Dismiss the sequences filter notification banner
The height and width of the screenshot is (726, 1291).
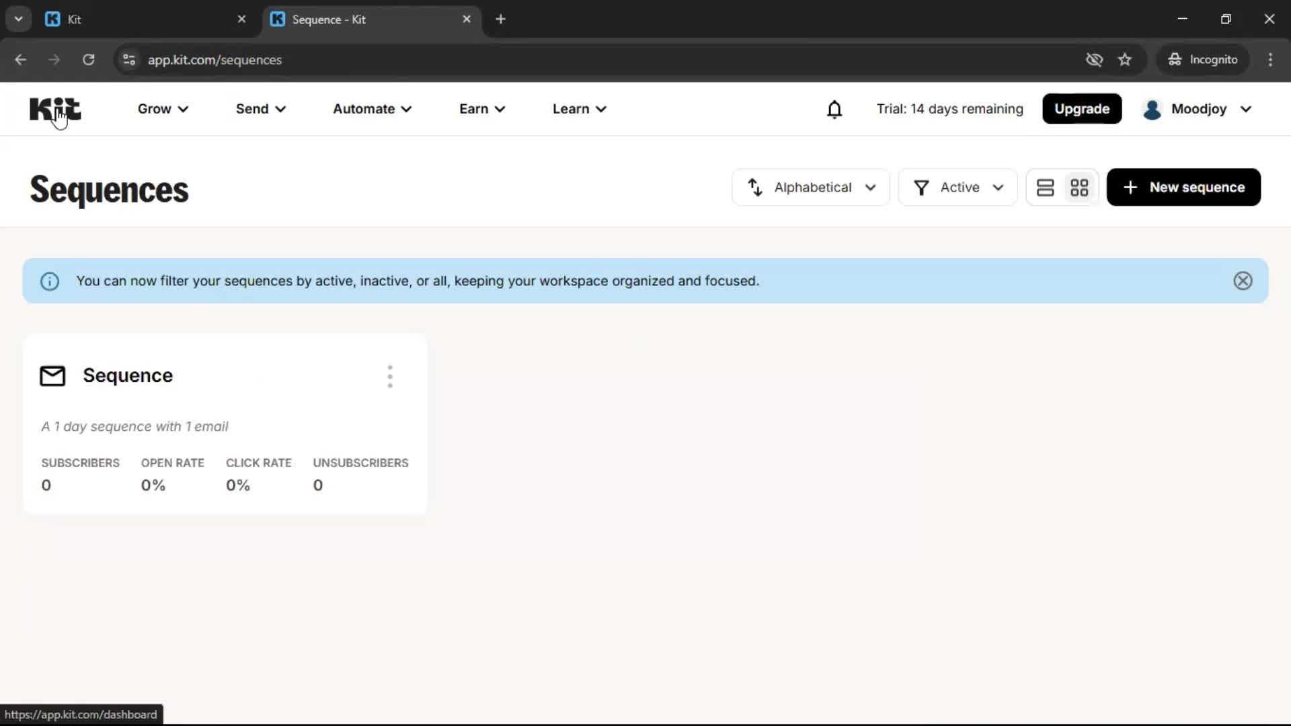pyautogui.click(x=1242, y=280)
